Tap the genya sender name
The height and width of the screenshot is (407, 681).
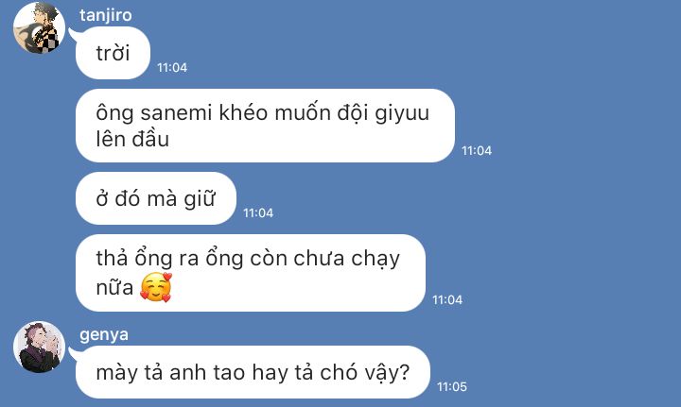click(x=104, y=334)
